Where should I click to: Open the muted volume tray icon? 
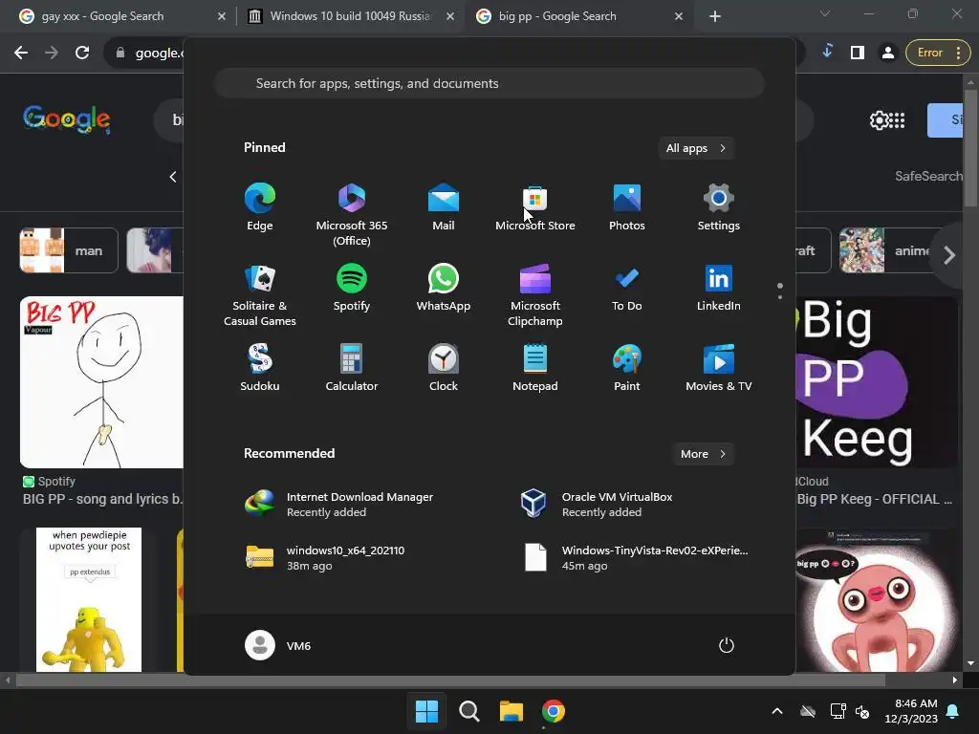pyautogui.click(x=863, y=711)
